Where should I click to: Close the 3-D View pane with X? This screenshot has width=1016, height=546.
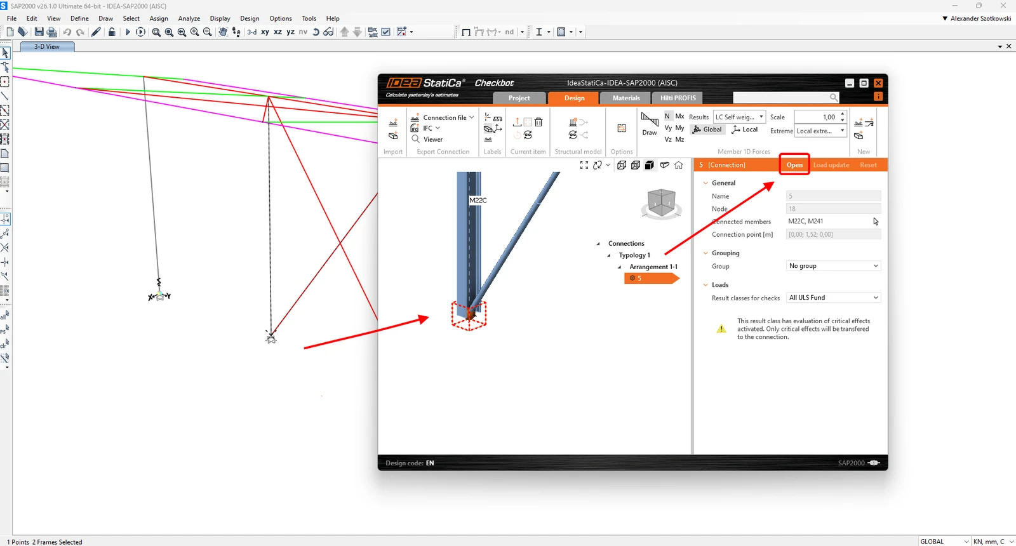pyautogui.click(x=1009, y=46)
